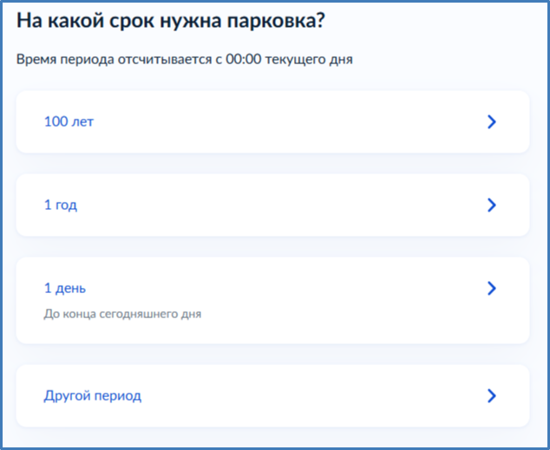The height and width of the screenshot is (450, 550).
Task: Open the custom period option card
Action: tap(272, 396)
